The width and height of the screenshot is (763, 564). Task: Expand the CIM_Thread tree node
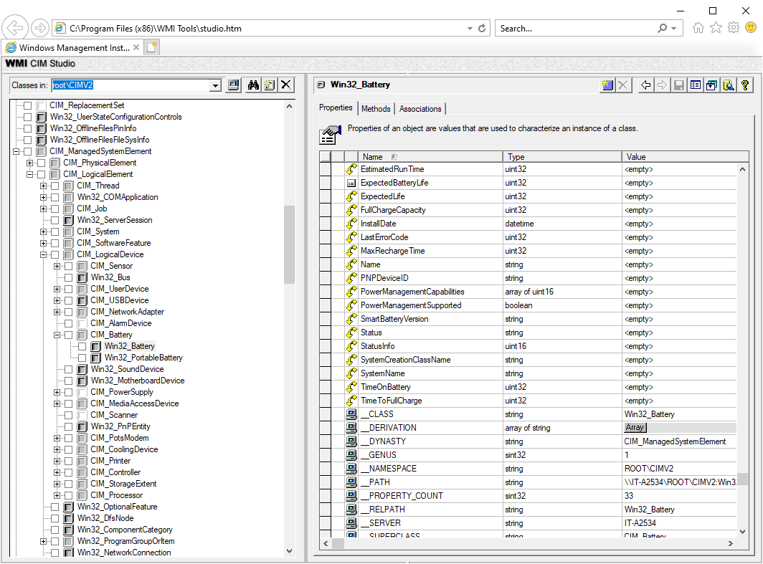43,186
